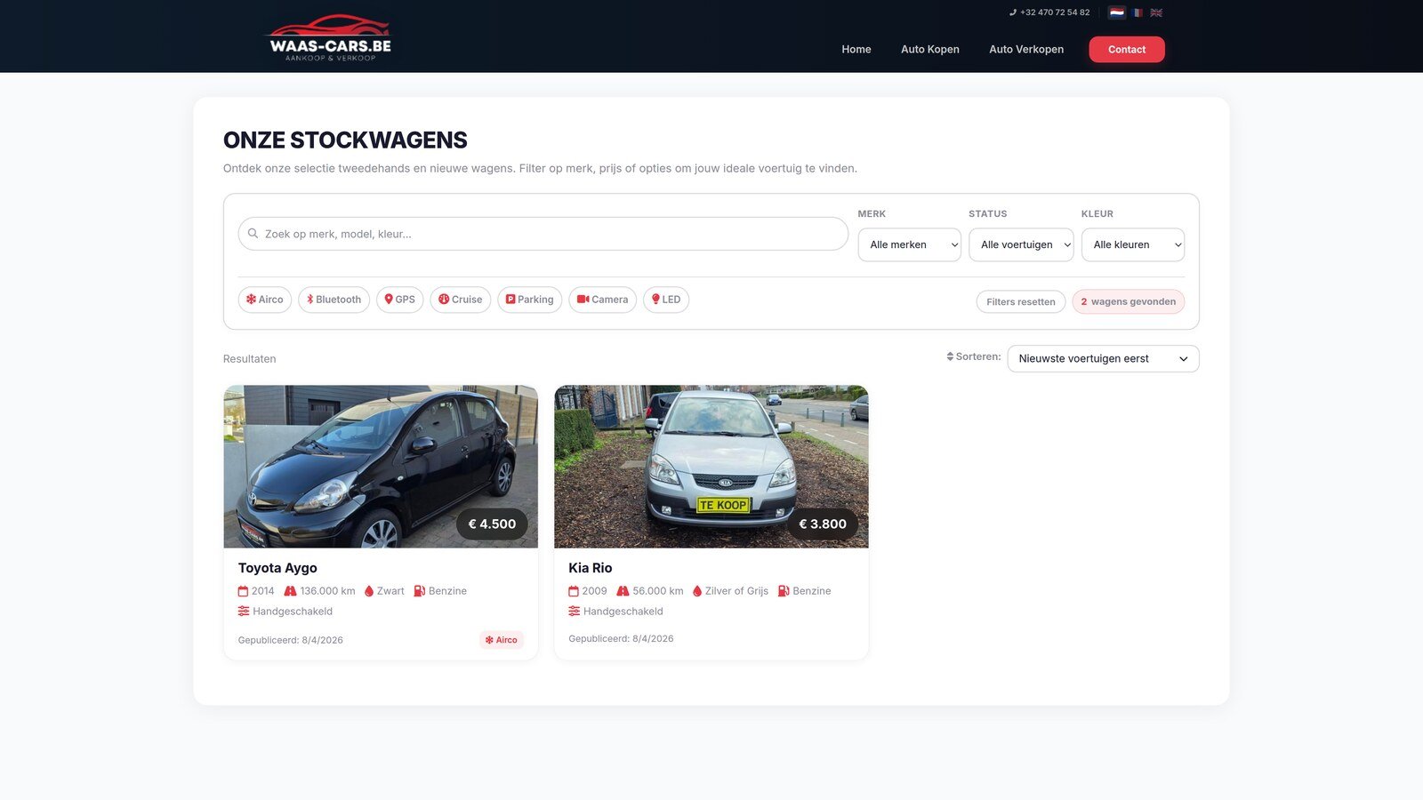
Task: Toggle the LED filter chip
Action: [666, 300]
